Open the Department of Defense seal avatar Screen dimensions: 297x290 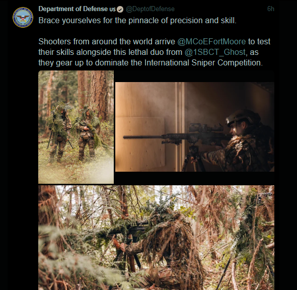[23, 17]
